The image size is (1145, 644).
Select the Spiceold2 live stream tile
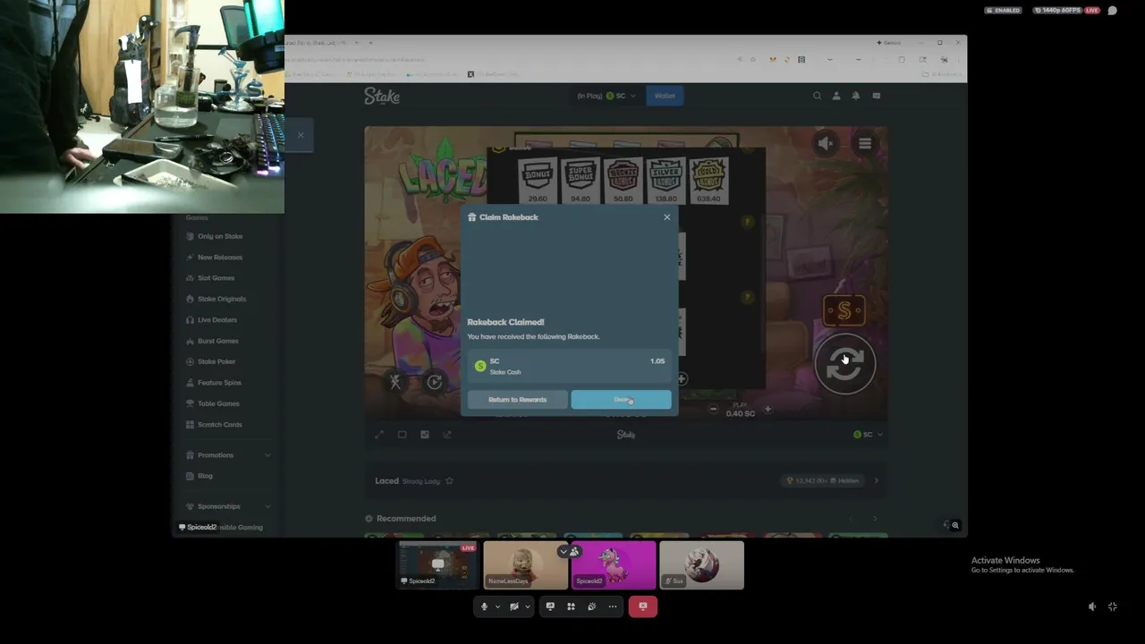click(437, 565)
